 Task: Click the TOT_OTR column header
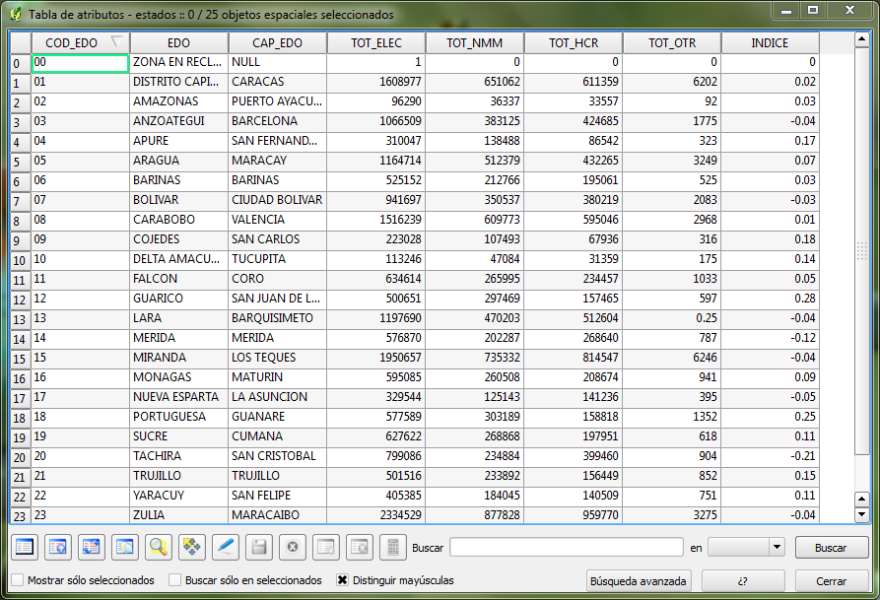point(672,42)
